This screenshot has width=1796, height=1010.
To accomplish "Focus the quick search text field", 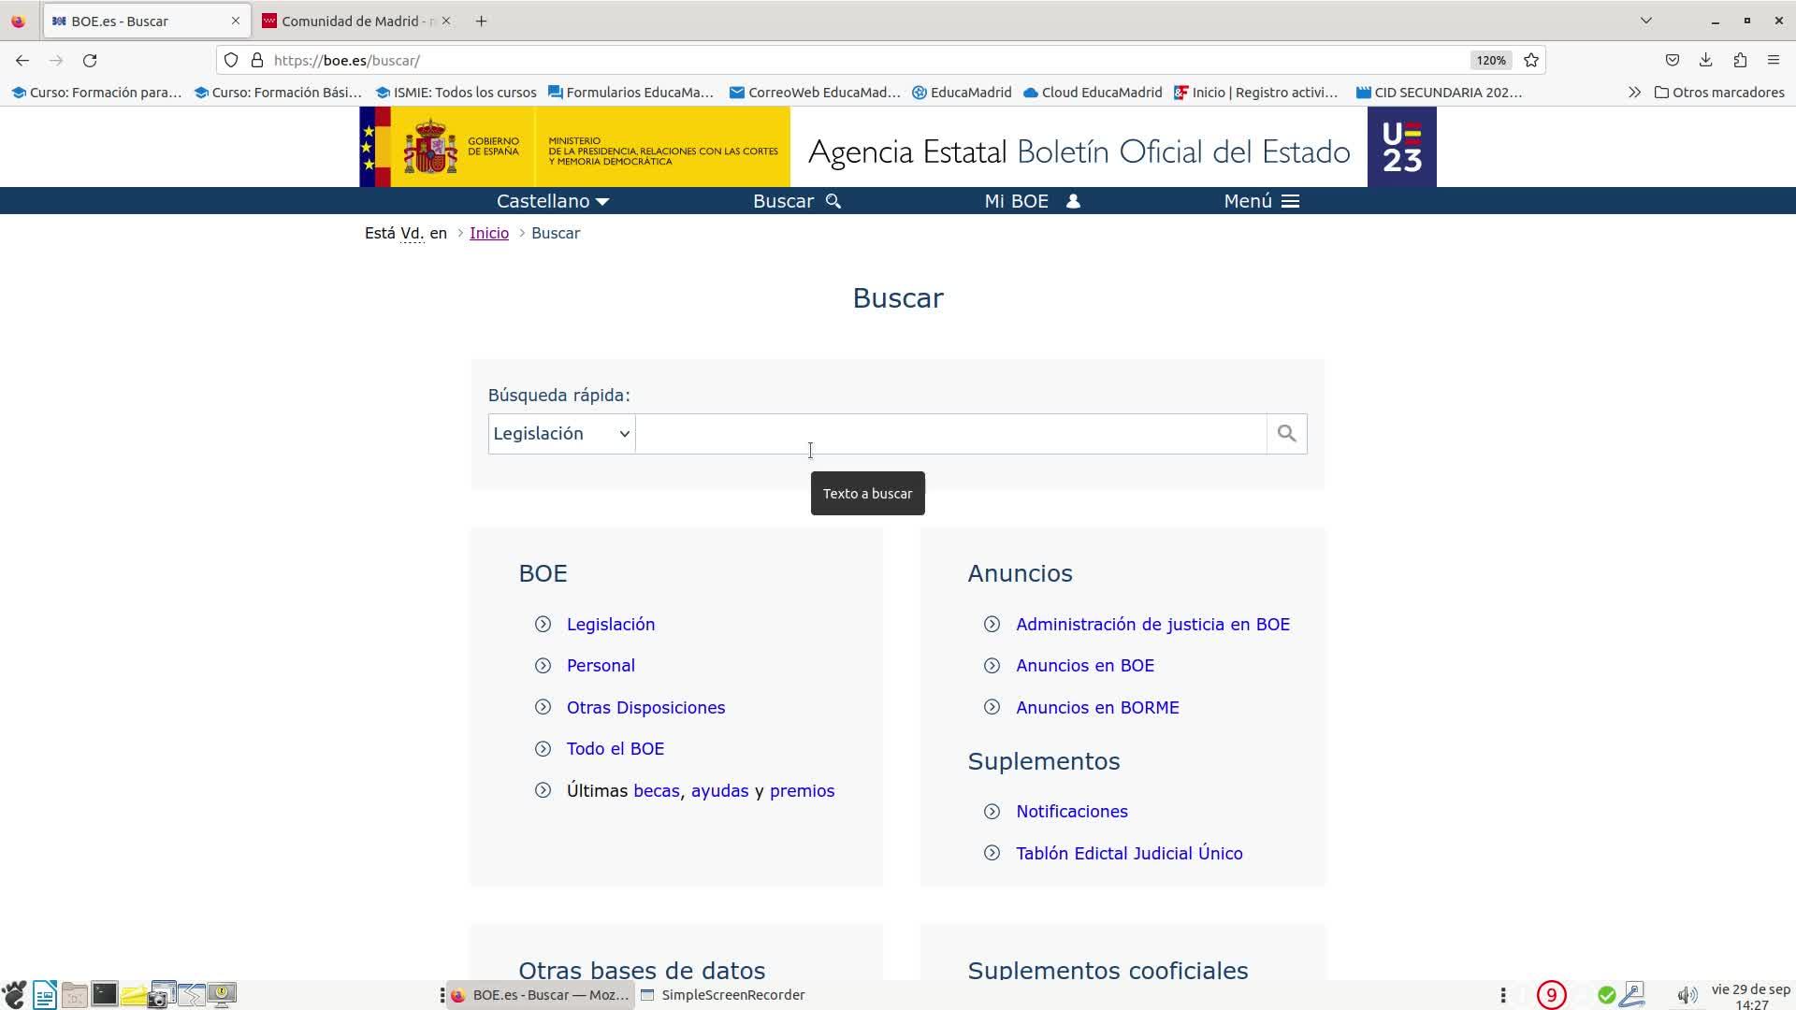I will [x=949, y=434].
